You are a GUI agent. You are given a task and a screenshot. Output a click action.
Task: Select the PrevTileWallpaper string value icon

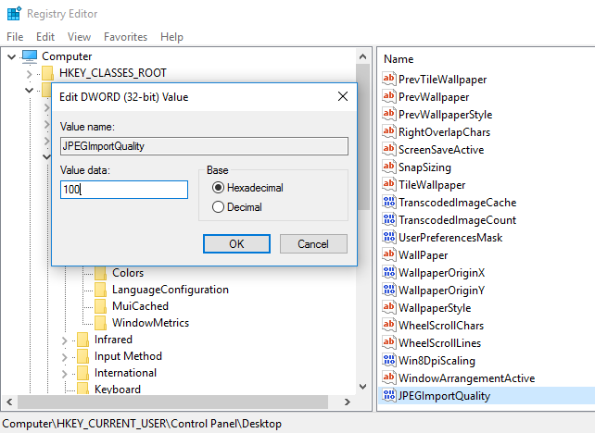click(x=389, y=79)
